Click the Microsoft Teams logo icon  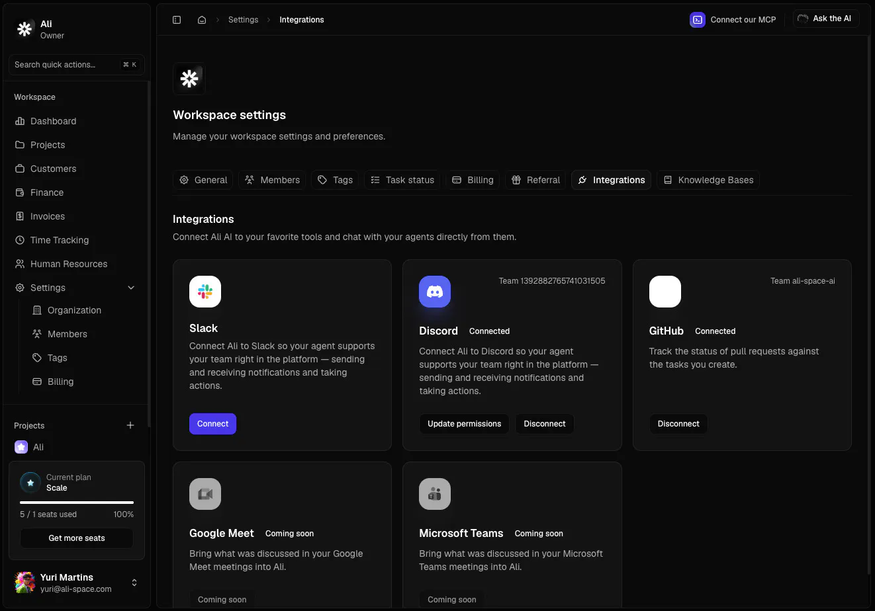click(435, 494)
